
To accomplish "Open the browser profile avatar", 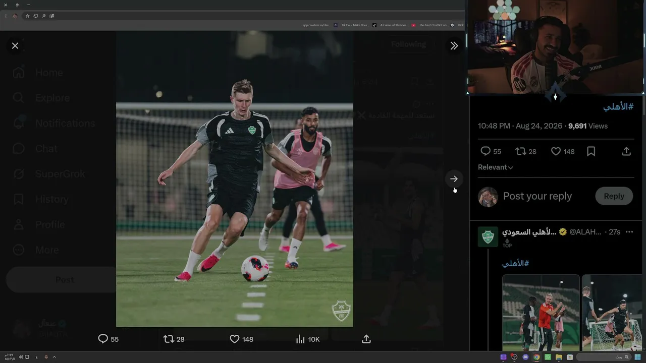I will (x=15, y=16).
